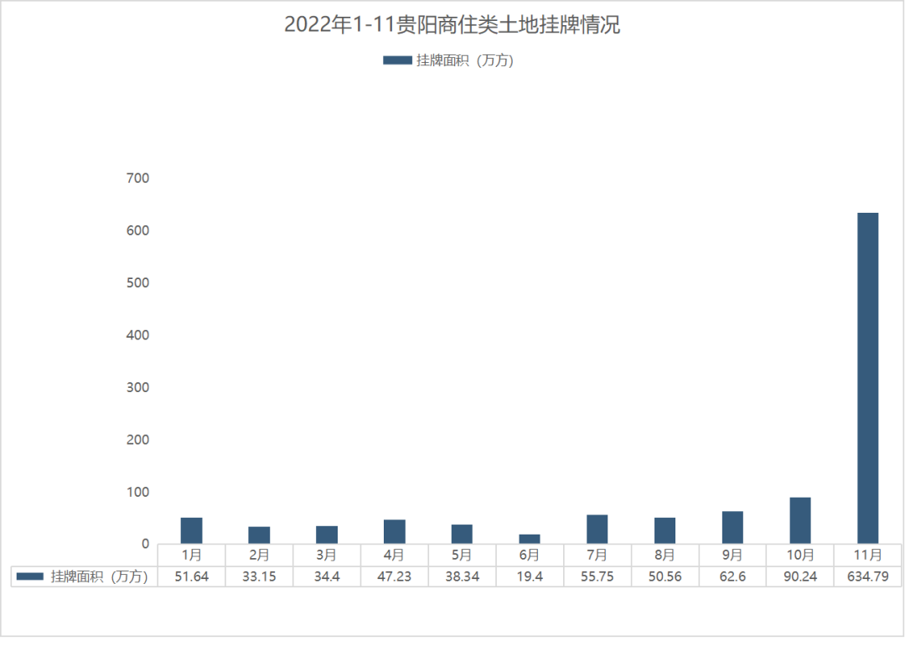Viewport: 905px width, 646px height.
Task: Click the tall 11月 bar
Action: [x=867, y=377]
